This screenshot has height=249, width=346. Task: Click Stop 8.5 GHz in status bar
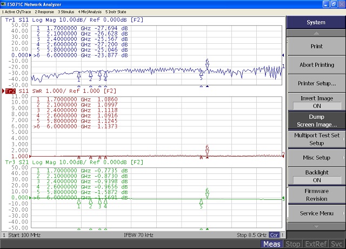coord(251,235)
